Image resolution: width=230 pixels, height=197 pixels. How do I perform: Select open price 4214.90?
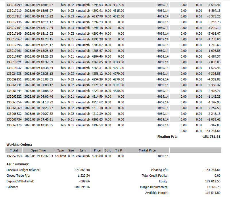pyautogui.click(x=97, y=96)
